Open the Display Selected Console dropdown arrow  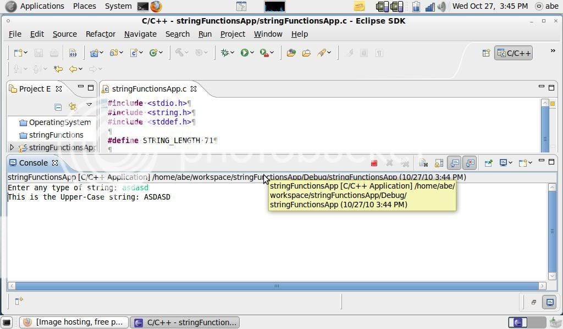pos(511,163)
